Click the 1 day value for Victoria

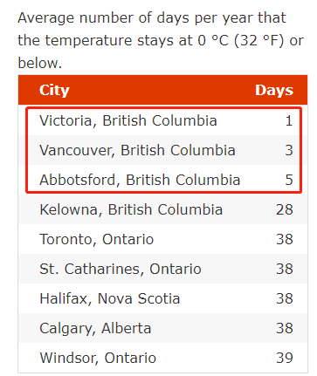click(x=289, y=120)
